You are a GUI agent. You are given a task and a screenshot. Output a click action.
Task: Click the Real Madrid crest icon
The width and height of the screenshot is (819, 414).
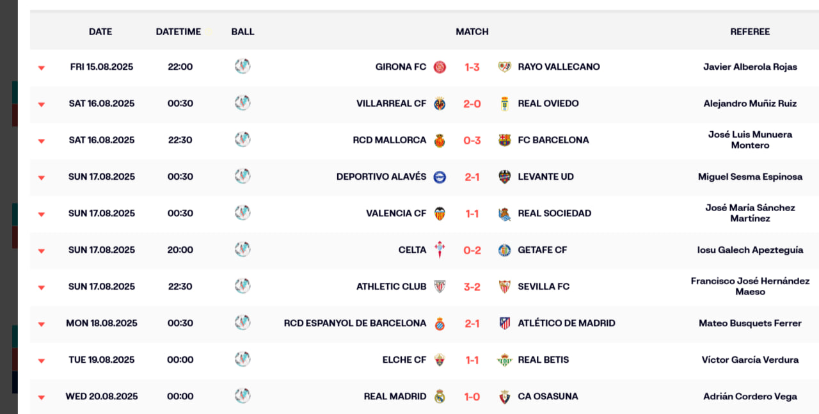[x=440, y=397]
